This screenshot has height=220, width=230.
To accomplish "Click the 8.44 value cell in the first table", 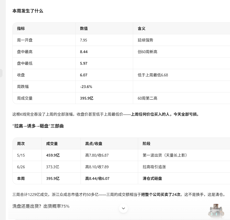I will [x=84, y=52].
